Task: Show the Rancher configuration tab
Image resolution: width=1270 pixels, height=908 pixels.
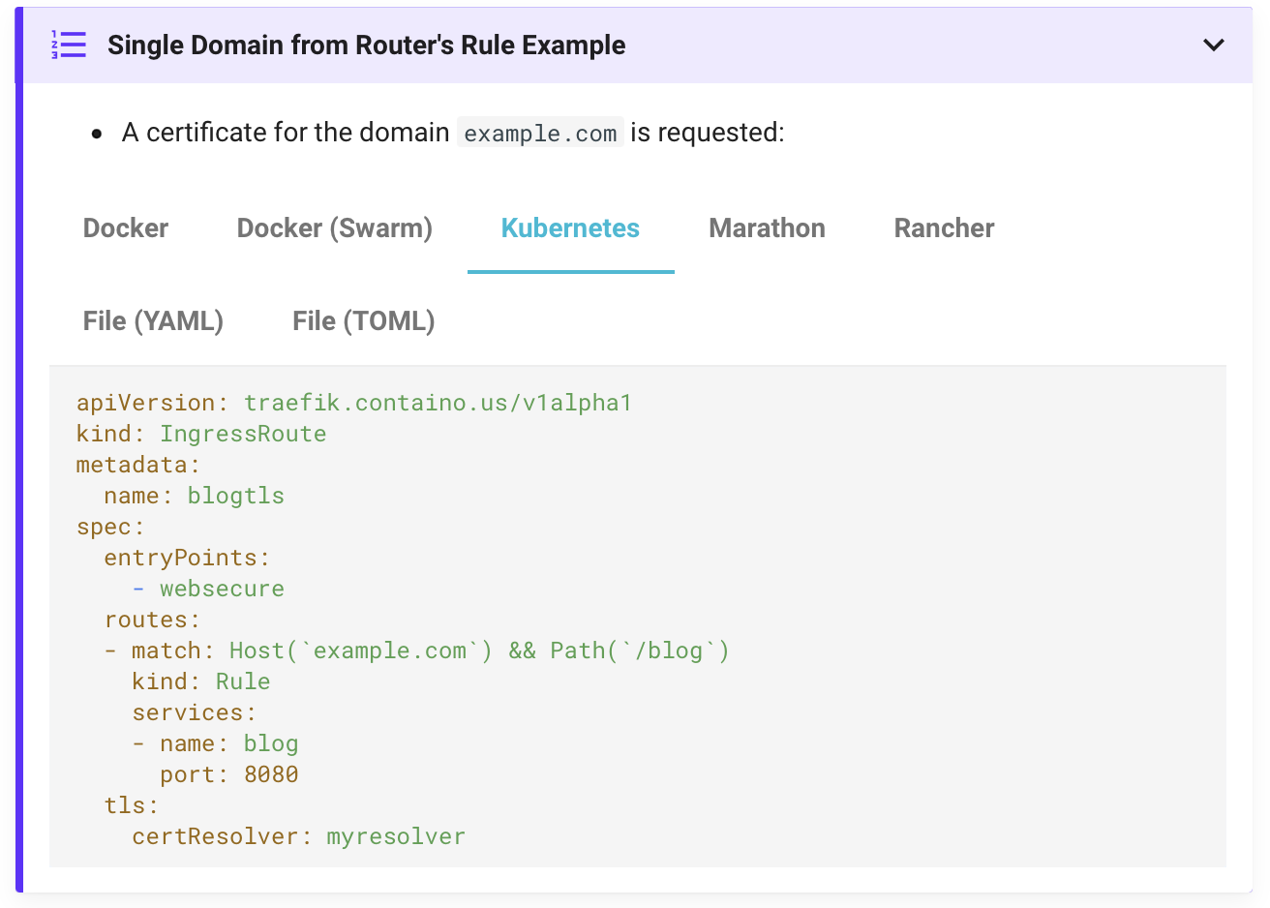Action: coord(944,228)
